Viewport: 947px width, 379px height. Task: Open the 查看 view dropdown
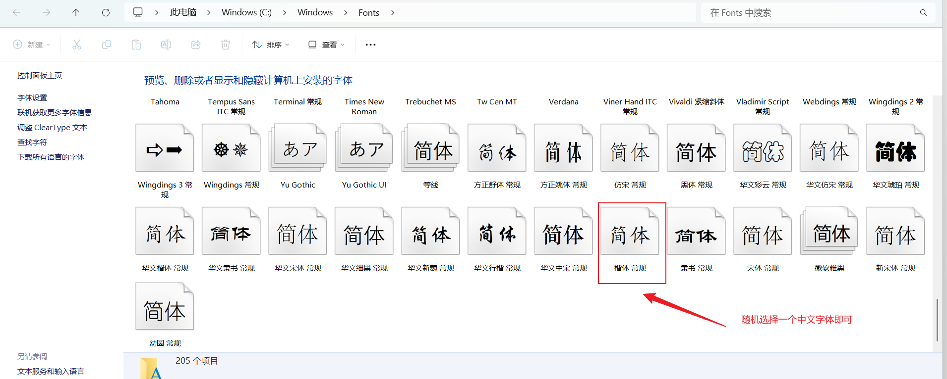click(x=326, y=45)
